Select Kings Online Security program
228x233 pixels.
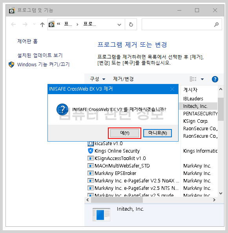pos(117,151)
